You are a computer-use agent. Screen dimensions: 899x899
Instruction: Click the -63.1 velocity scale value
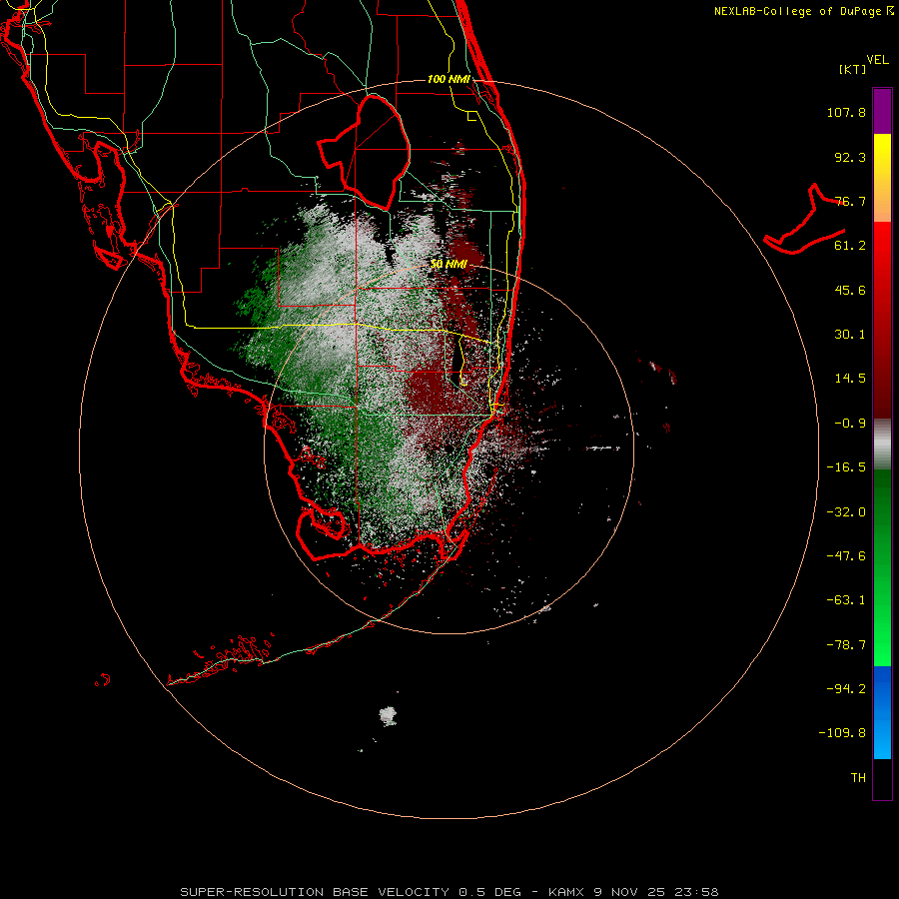coord(846,600)
